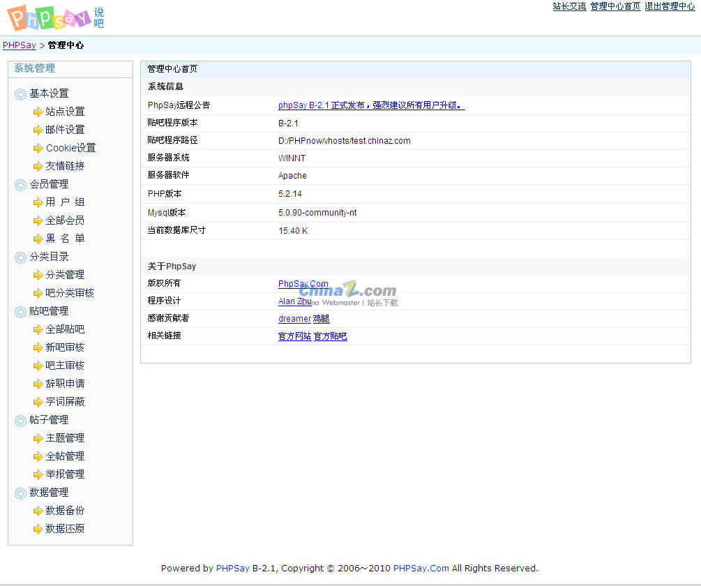Open the Cookie设置 menu entry

pos(70,148)
